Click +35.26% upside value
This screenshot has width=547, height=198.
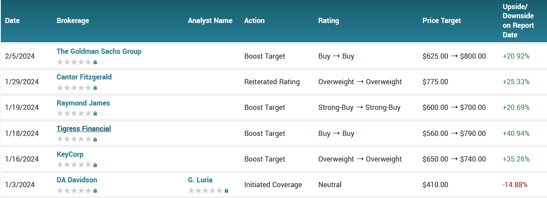(516, 159)
